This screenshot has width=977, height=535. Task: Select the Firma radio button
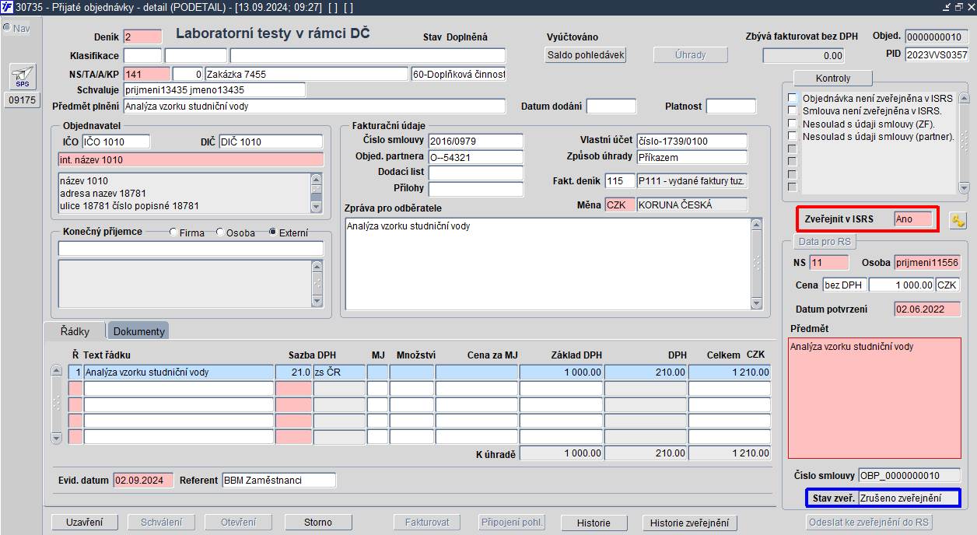(173, 233)
